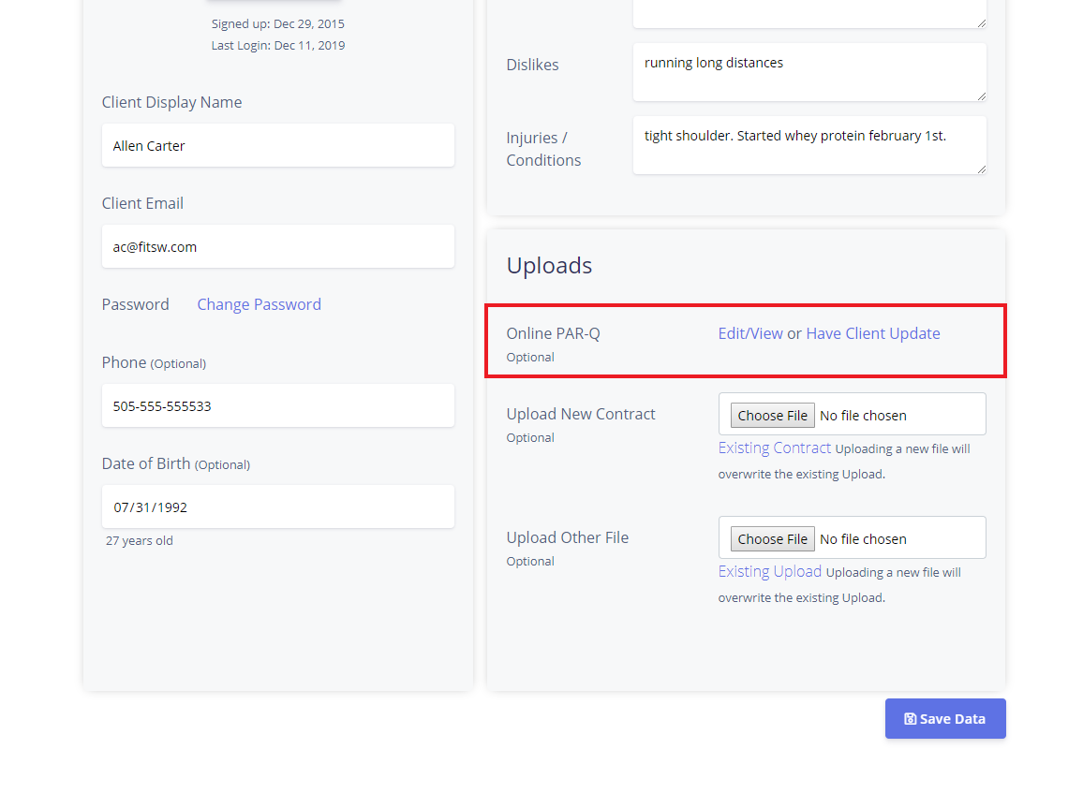Click the Upload Other File label
This screenshot has height=793, width=1083.
567,537
